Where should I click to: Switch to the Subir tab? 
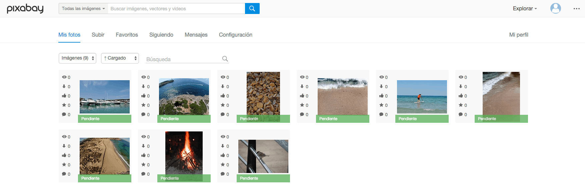pyautogui.click(x=98, y=35)
